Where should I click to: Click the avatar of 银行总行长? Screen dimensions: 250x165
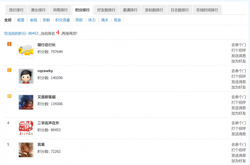[x=26, y=50]
